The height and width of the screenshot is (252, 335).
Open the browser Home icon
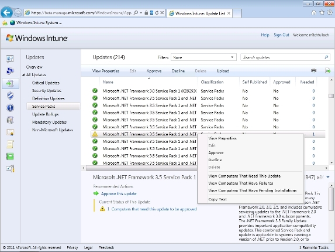coord(313,13)
